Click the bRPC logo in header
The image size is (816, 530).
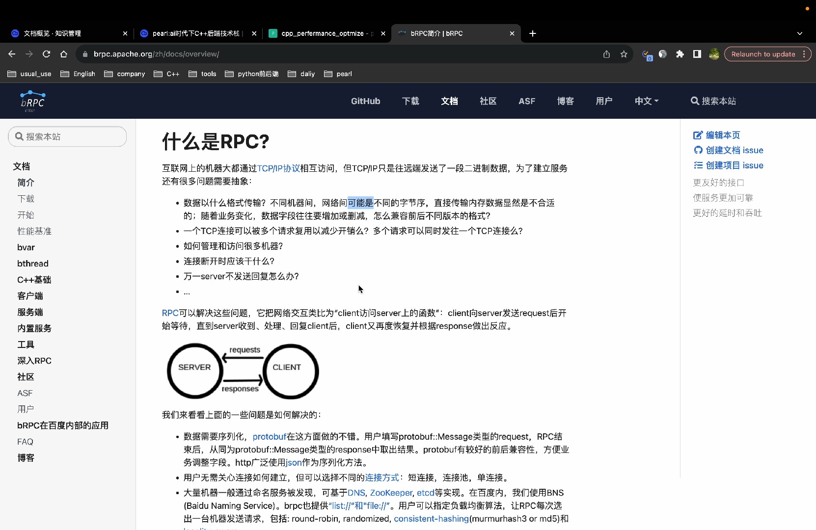[x=32, y=101]
